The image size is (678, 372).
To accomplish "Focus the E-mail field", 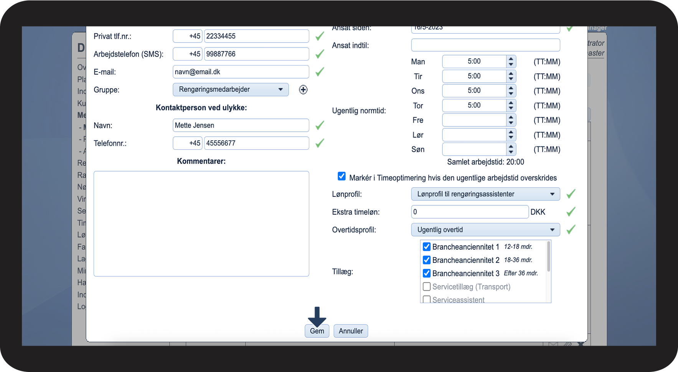I will pos(241,72).
